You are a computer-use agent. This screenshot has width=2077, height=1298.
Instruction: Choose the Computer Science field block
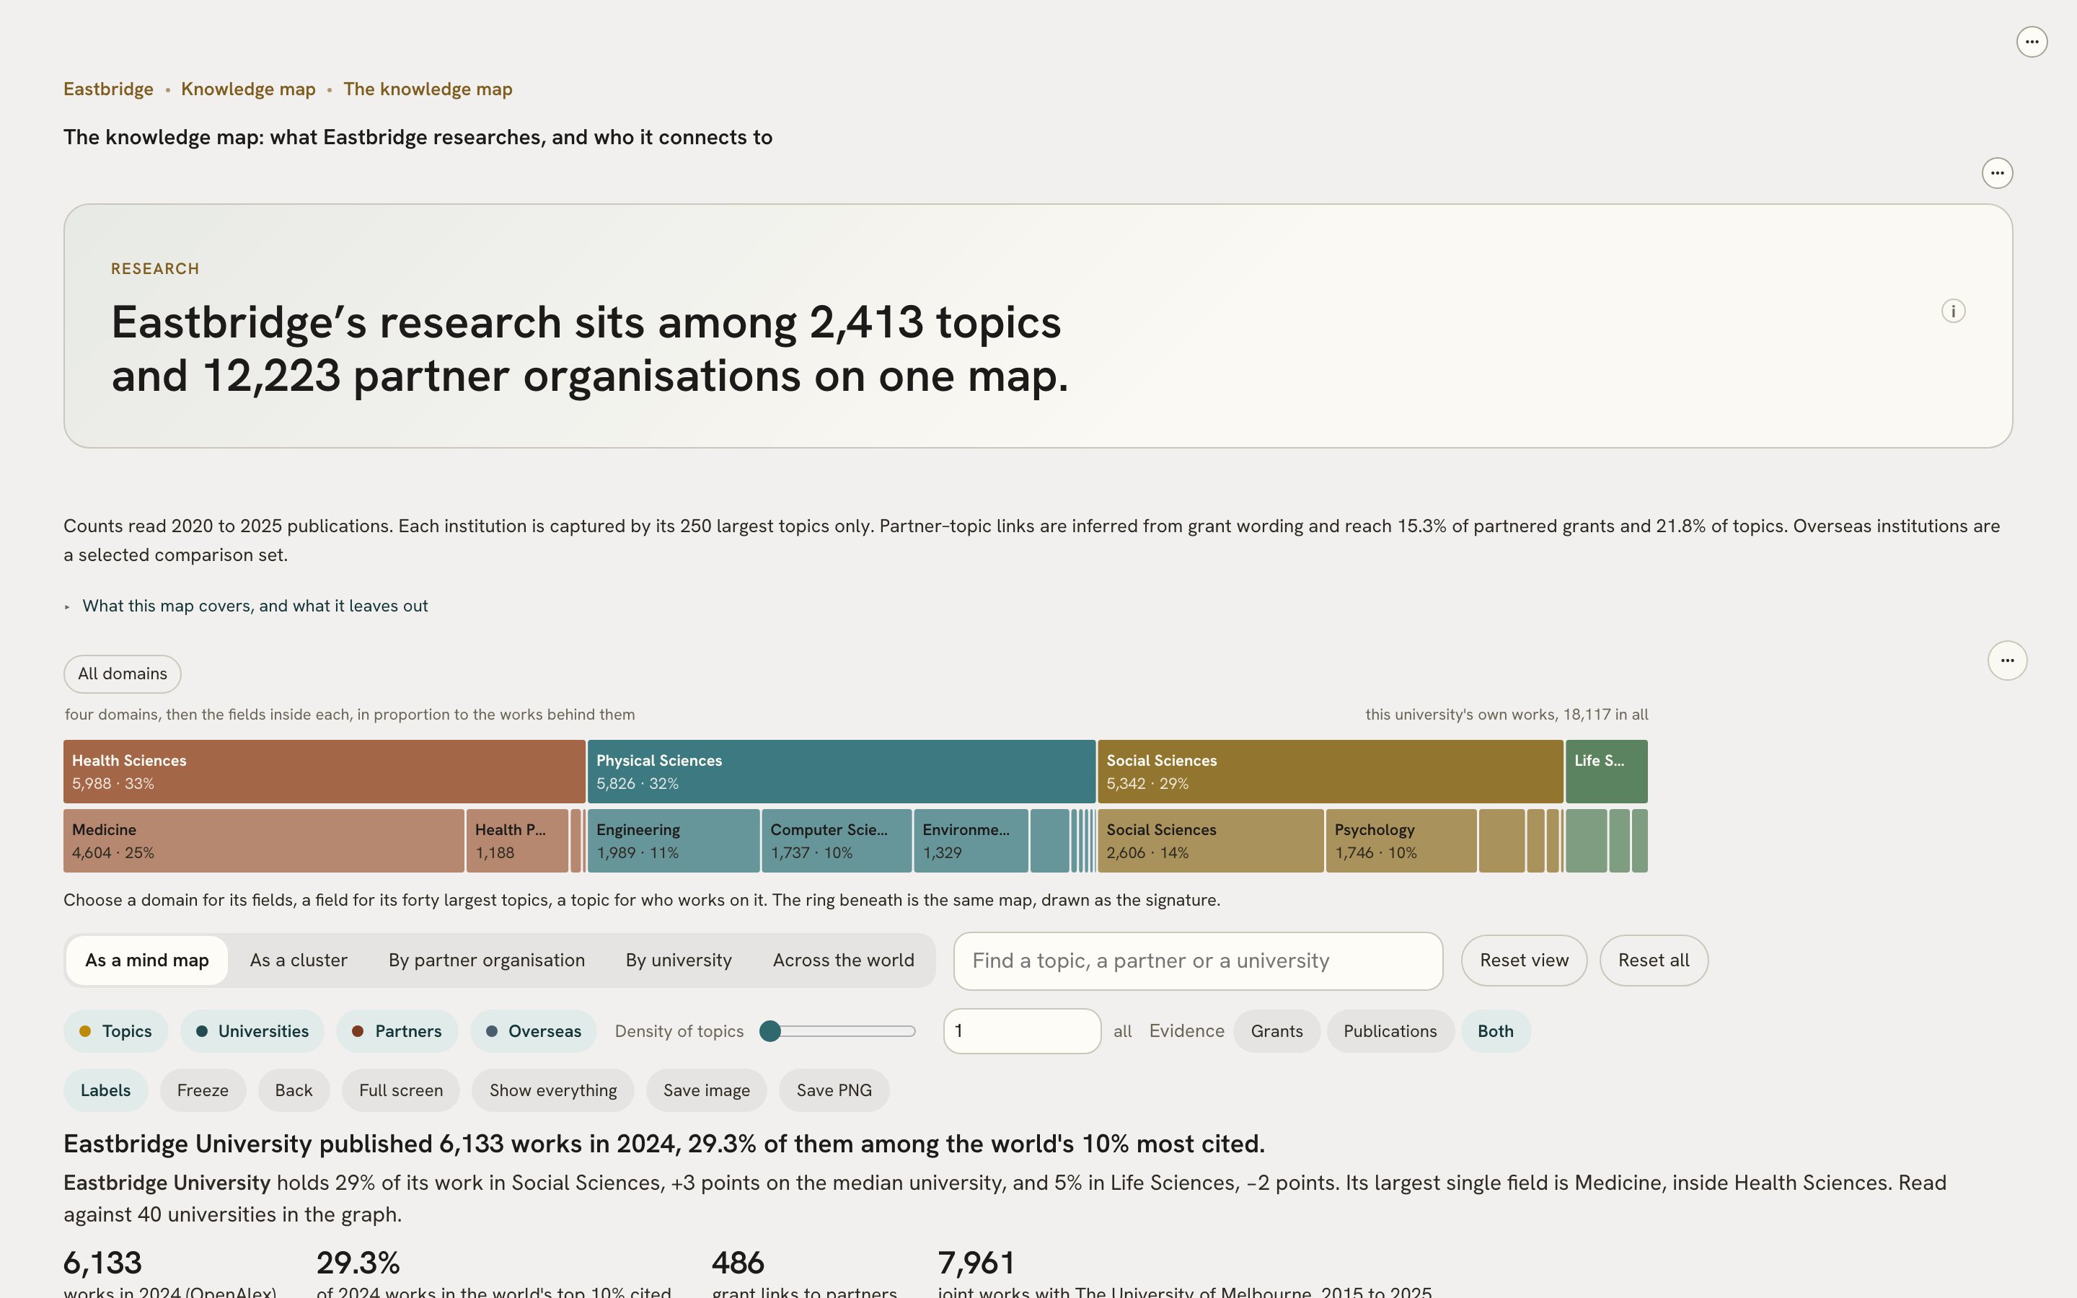click(x=837, y=842)
